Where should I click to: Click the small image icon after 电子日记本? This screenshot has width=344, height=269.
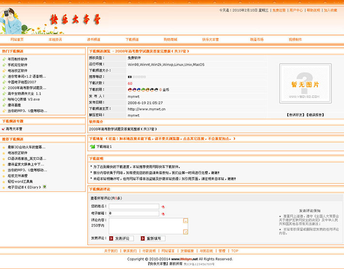[x=45, y=186]
